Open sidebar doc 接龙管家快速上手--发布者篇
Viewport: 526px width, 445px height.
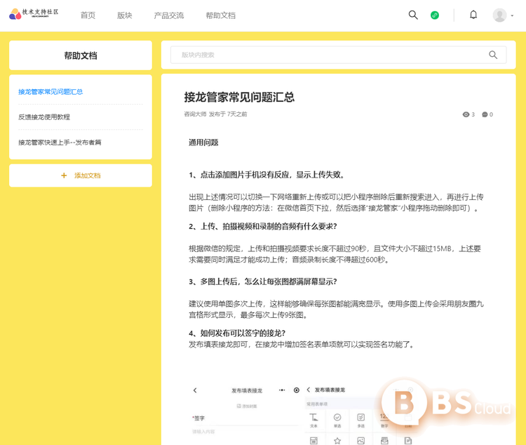60,142
